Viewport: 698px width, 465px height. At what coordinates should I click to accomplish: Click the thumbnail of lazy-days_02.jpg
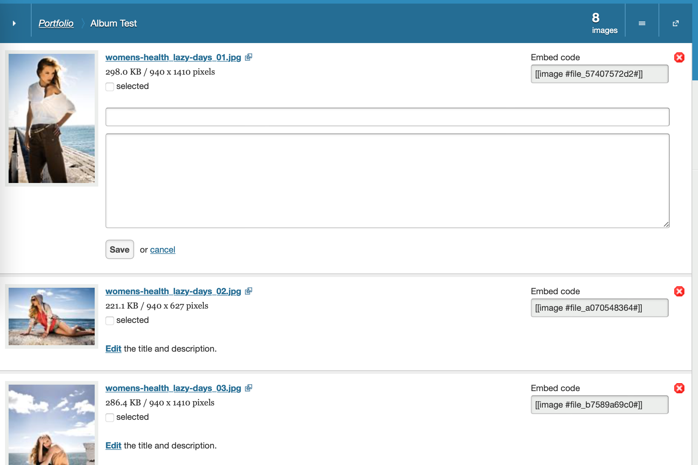[x=52, y=316]
